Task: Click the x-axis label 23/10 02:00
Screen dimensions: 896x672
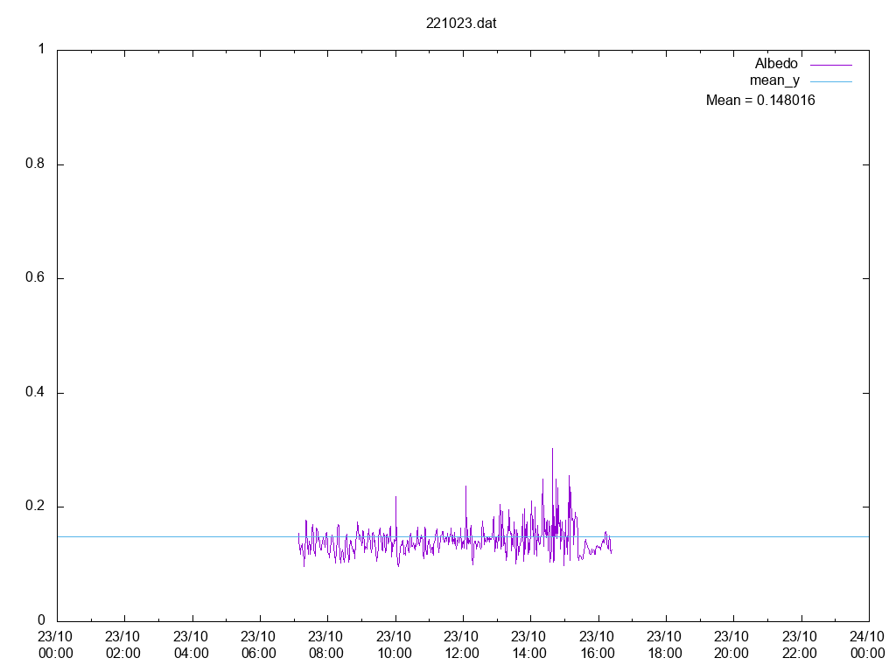Action: point(122,645)
